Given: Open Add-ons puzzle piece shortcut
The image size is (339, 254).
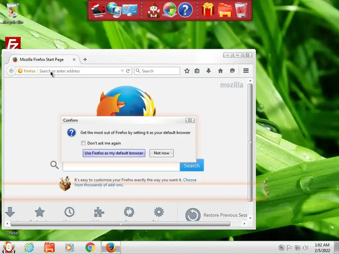Looking at the screenshot, I should click(x=99, y=212).
